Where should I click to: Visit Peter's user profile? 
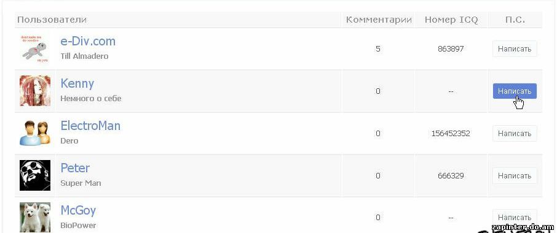75,168
